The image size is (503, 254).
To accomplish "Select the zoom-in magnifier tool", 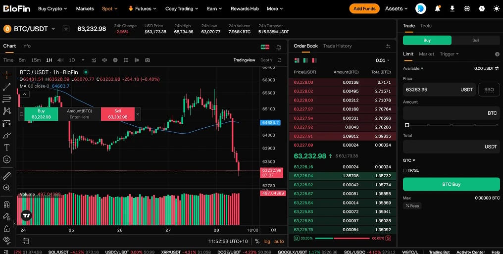I will coord(7,188).
